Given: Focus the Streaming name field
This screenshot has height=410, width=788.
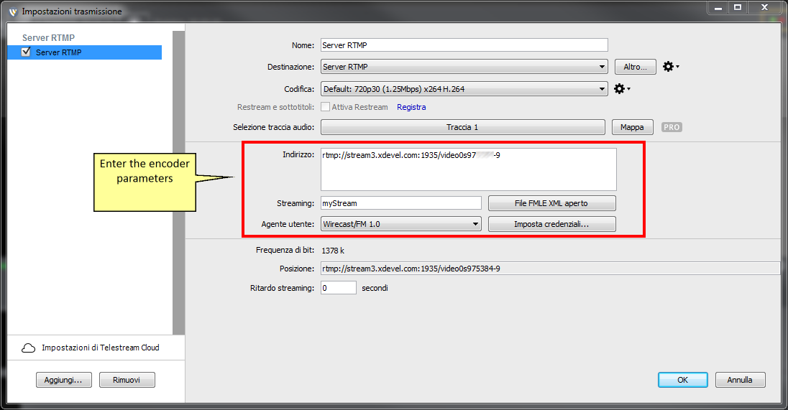Looking at the screenshot, I should (x=401, y=203).
